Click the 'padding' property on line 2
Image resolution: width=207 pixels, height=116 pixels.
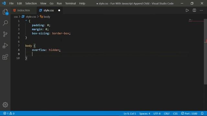coord(38,25)
